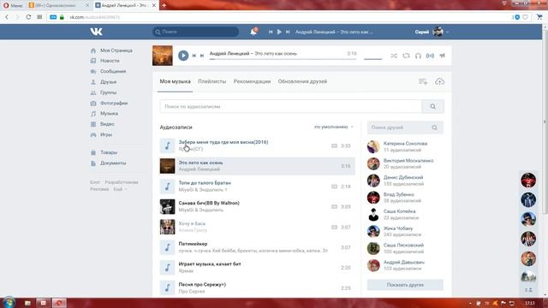
Task: Skip to previous track in header player
Action: [271, 32]
